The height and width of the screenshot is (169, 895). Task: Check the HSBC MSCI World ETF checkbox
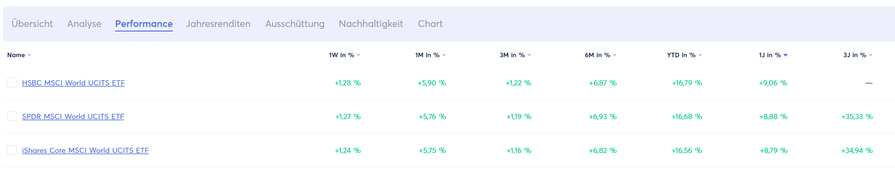tap(12, 83)
